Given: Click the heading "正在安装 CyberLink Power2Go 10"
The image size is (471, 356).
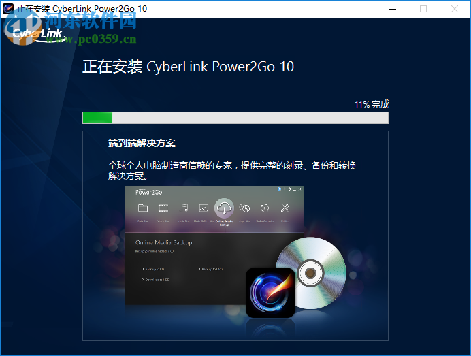Looking at the screenshot, I should (189, 67).
